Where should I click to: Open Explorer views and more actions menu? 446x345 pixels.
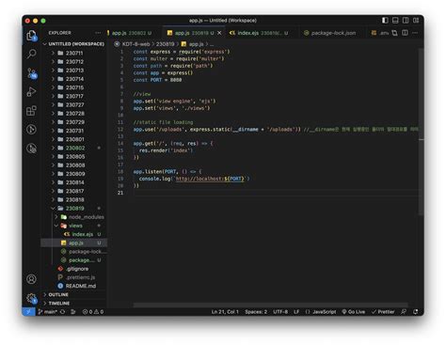98,33
